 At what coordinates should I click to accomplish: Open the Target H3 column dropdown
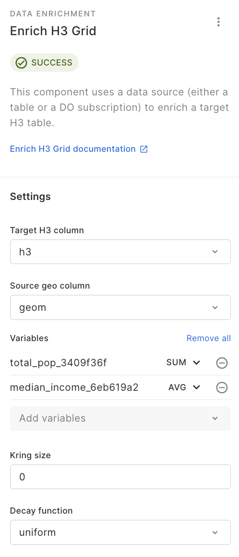click(120, 252)
